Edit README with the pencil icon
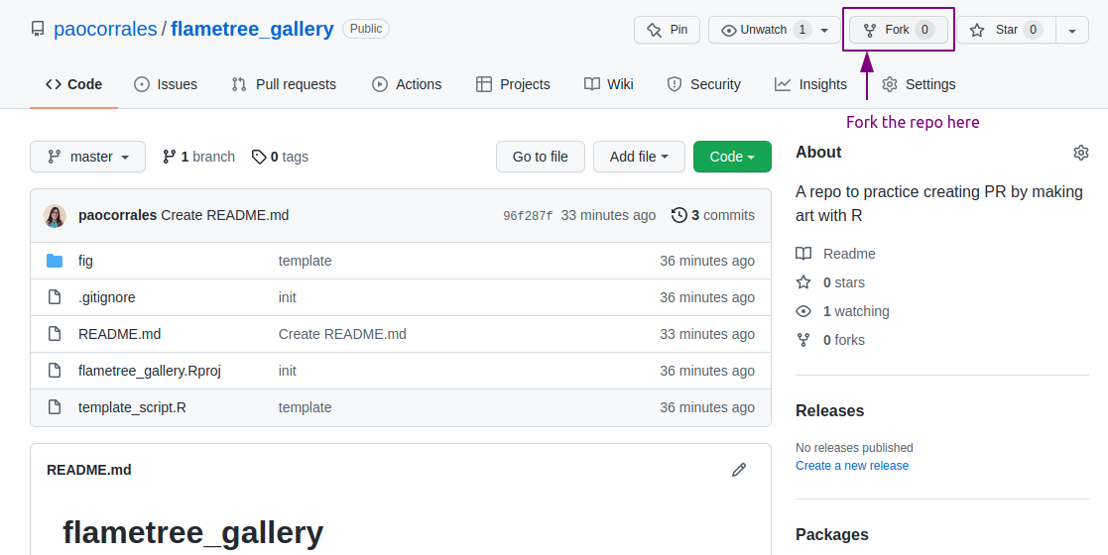The height and width of the screenshot is (555, 1108). [739, 470]
